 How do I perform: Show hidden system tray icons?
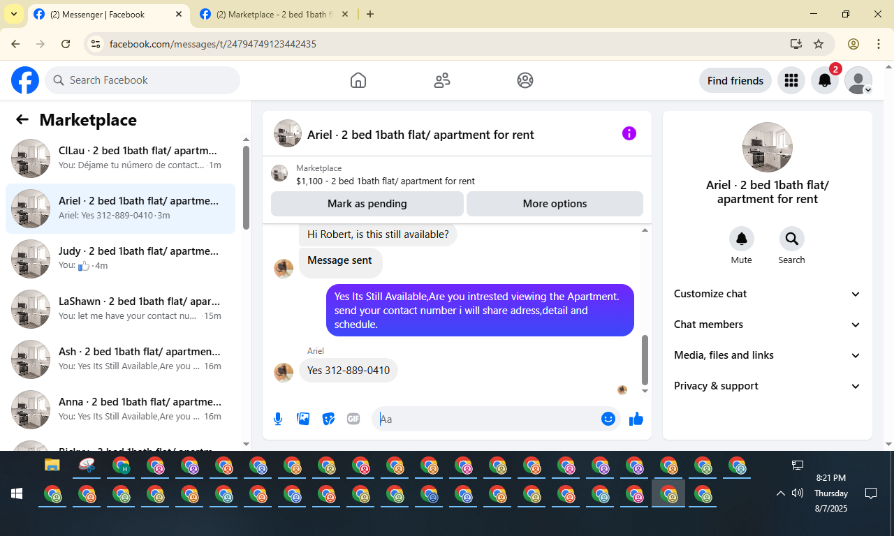[x=780, y=493]
